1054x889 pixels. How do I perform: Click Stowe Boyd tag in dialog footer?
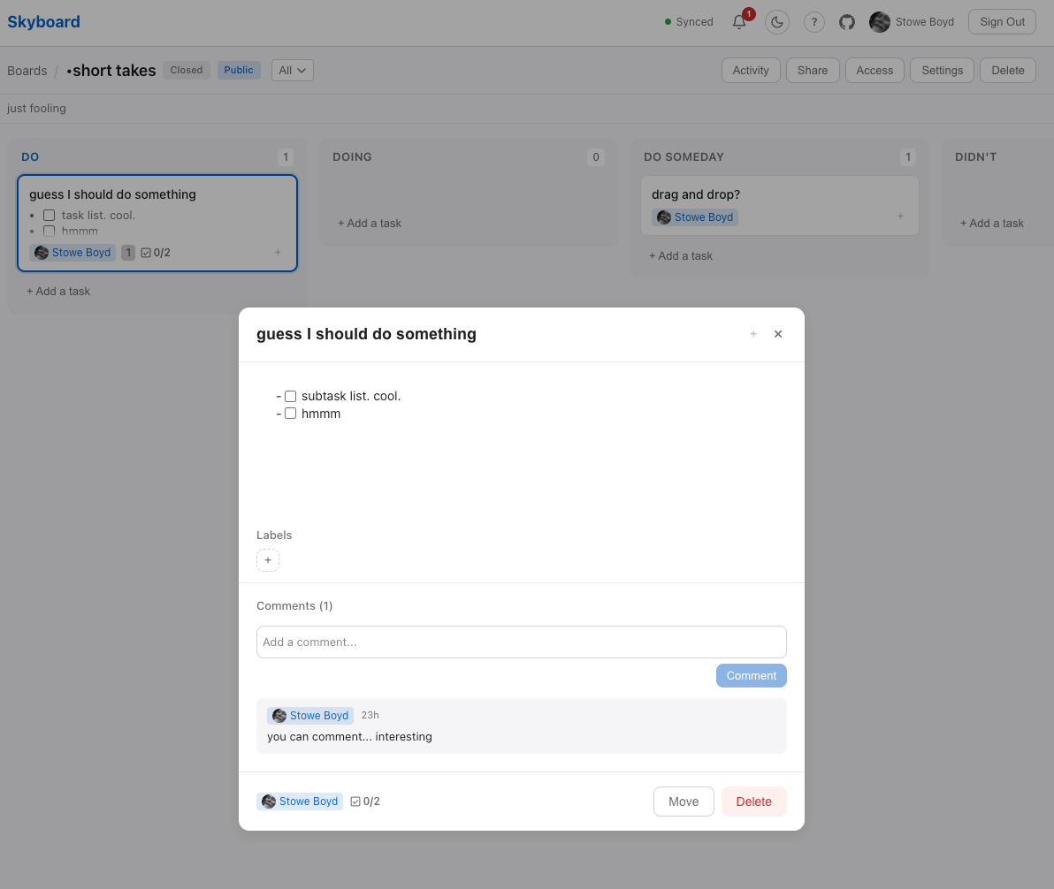pos(300,802)
